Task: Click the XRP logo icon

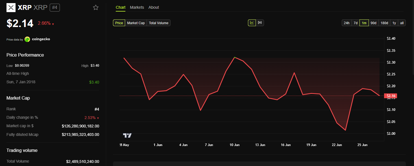Action: tap(11, 8)
